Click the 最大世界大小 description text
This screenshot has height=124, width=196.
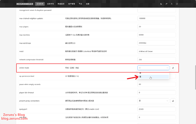(x=70, y=43)
